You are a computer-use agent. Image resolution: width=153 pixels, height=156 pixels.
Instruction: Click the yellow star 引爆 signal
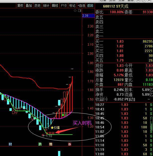(x=52, y=128)
